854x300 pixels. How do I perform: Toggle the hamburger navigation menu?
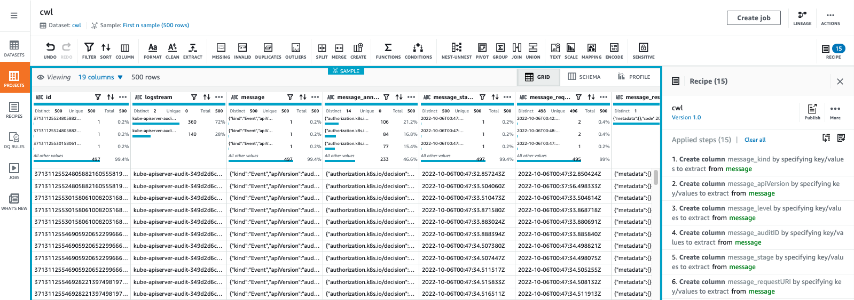coord(14,15)
